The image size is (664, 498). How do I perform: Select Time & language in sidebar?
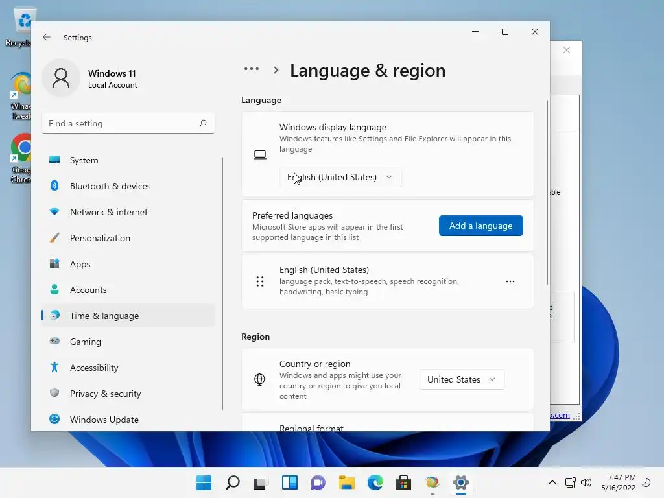[128, 316]
